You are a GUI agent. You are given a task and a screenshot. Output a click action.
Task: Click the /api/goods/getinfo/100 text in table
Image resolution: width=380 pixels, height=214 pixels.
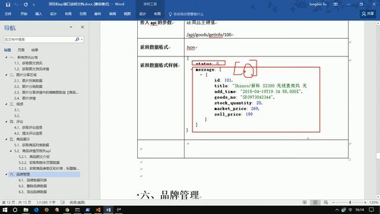[210, 34]
